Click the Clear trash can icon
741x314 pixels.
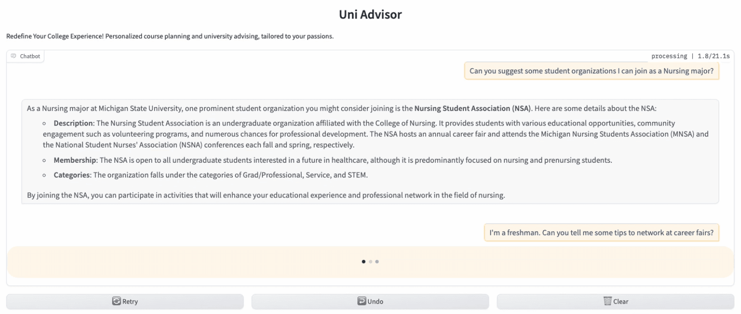pos(607,301)
